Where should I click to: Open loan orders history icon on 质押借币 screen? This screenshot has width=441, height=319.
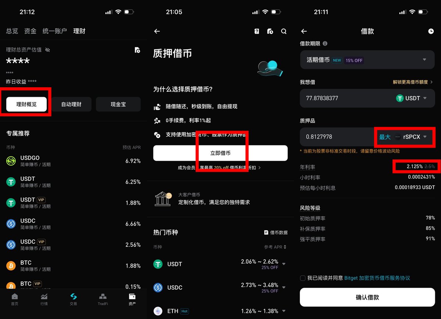tap(270, 32)
